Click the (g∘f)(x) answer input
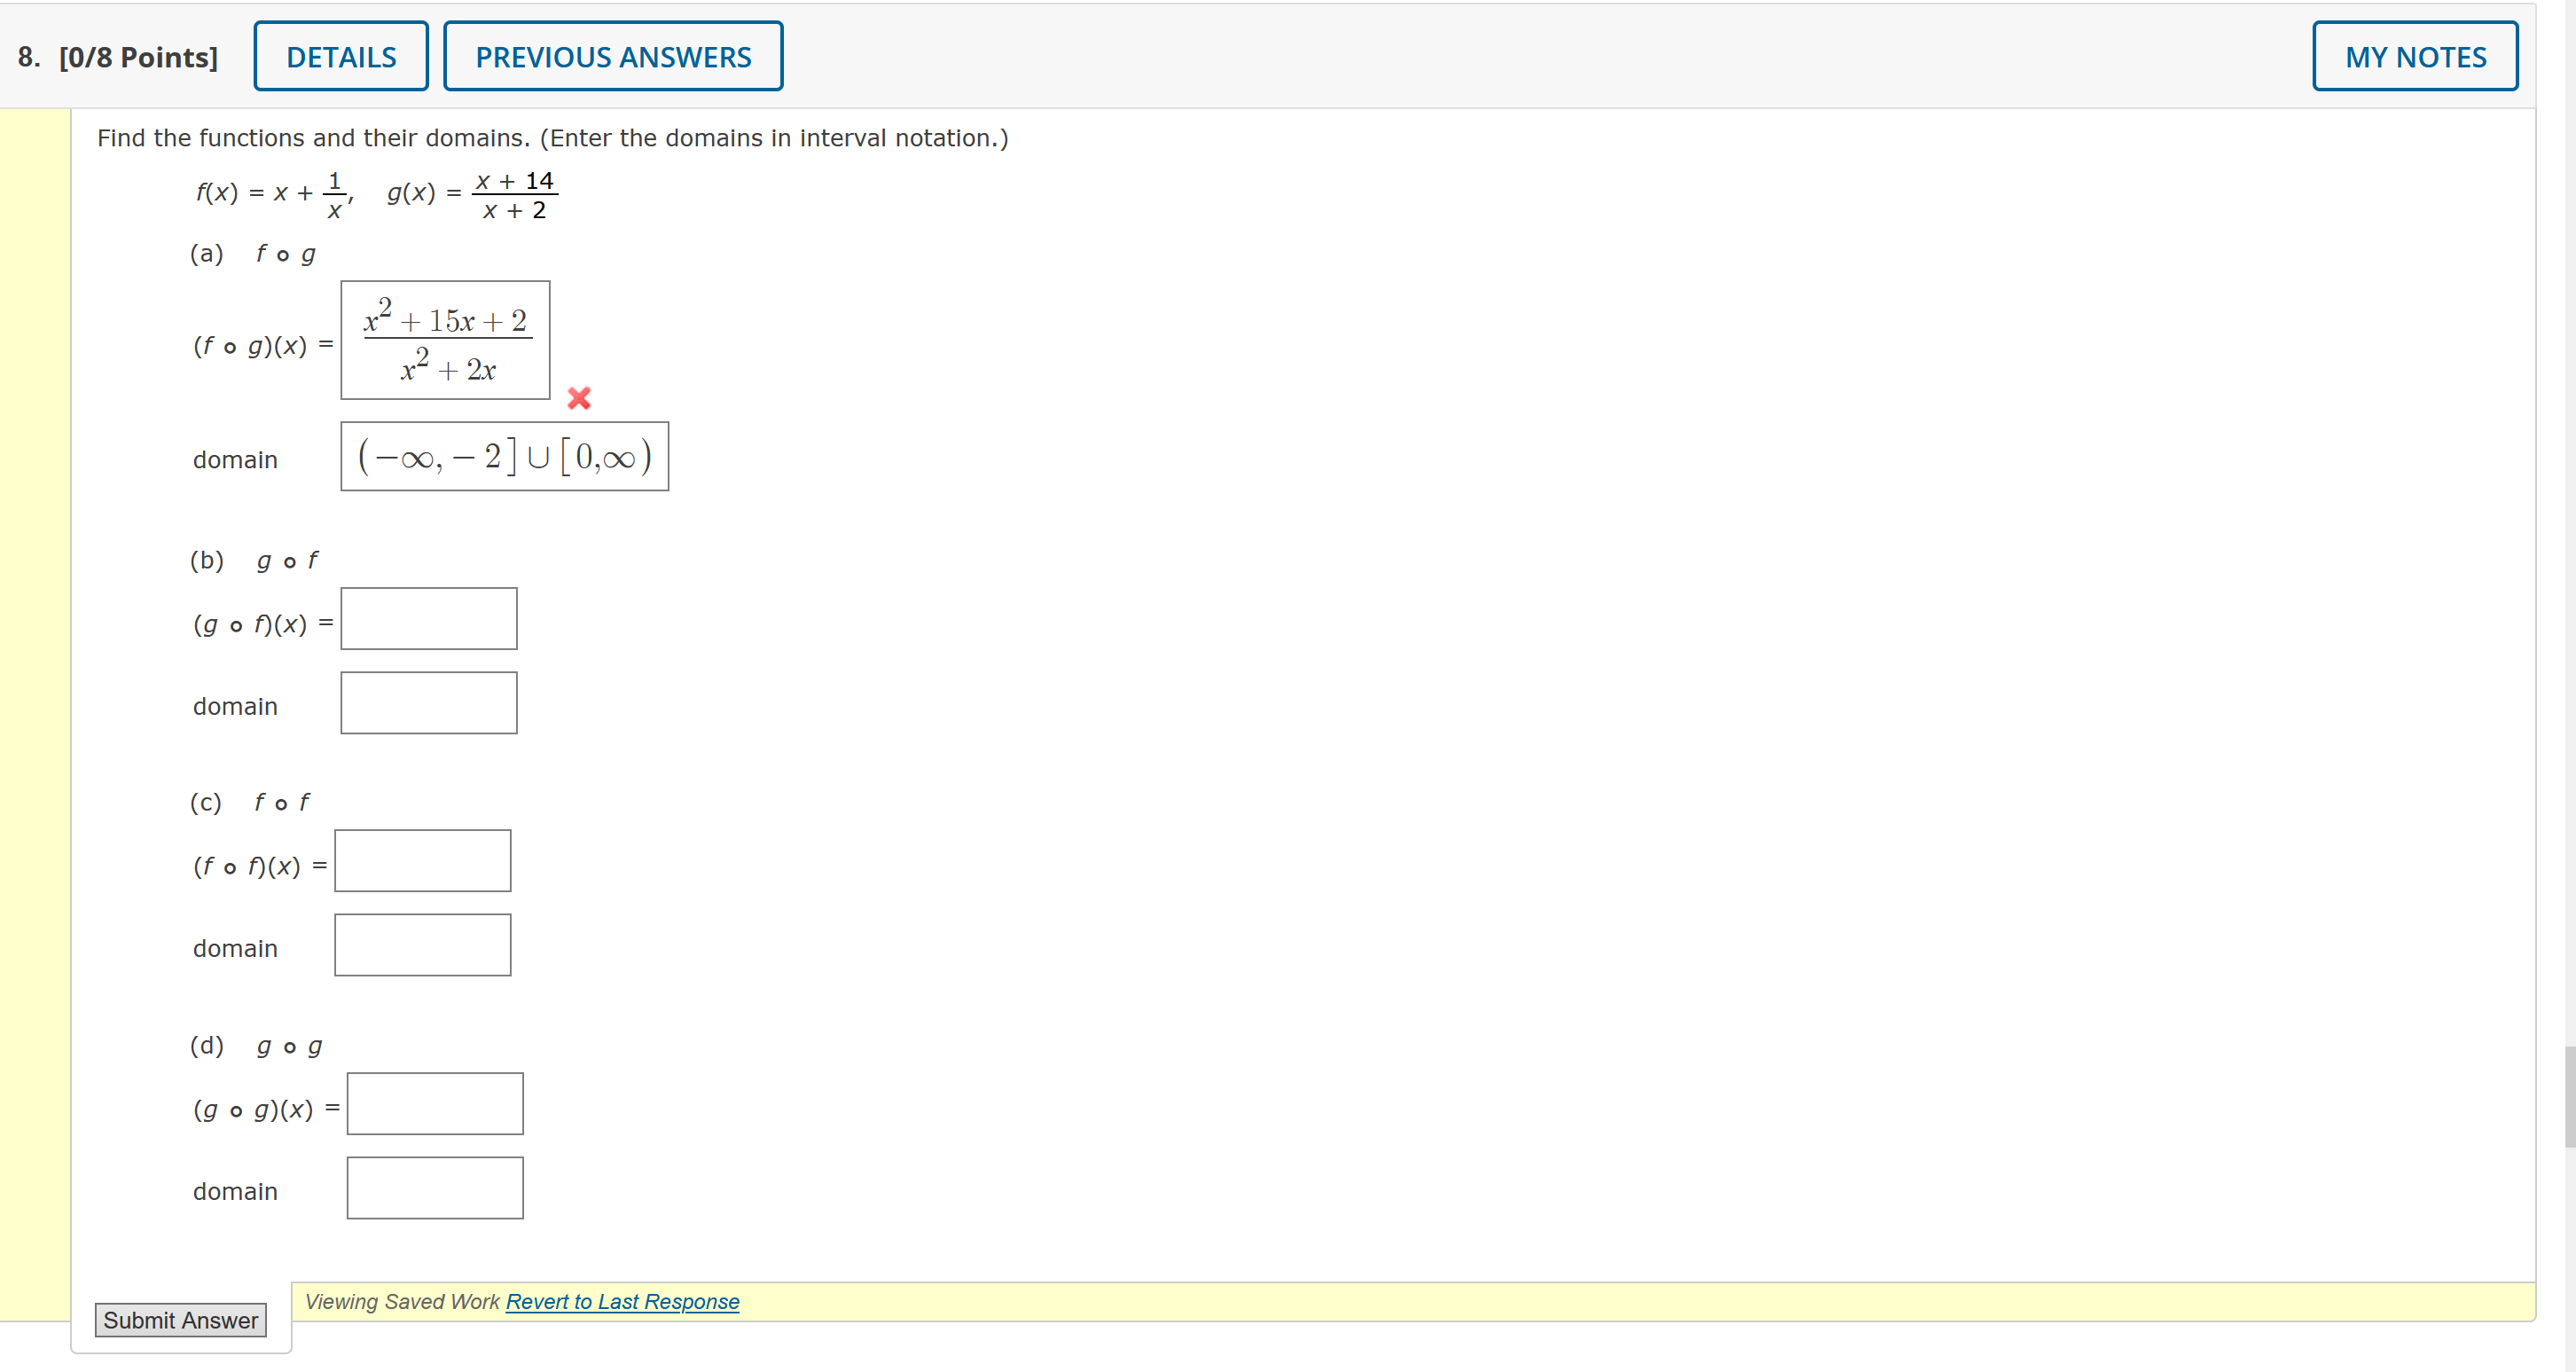Screen dimensions: 2576x1372 (x=428, y=619)
